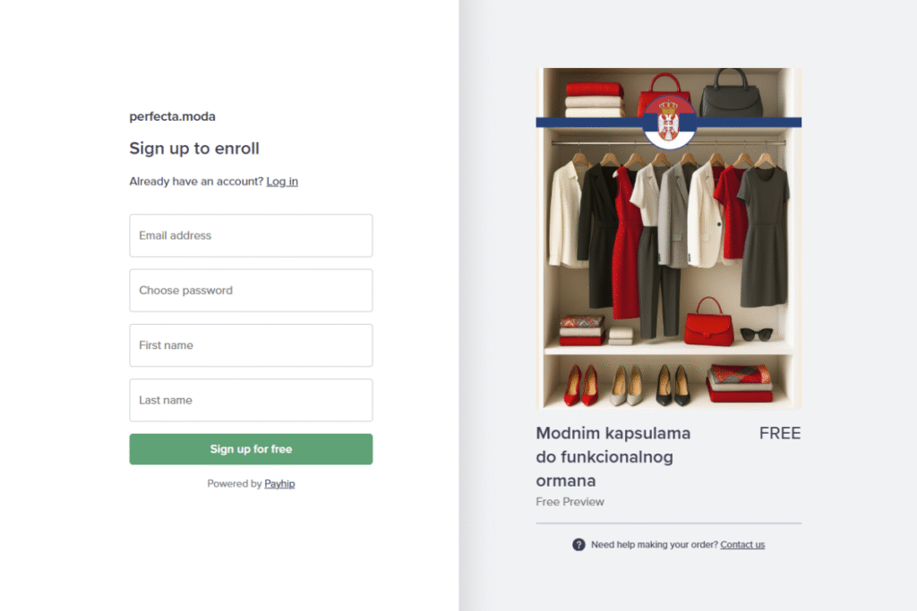Click the perfecta.moda store name
The width and height of the screenshot is (917, 611).
[172, 116]
